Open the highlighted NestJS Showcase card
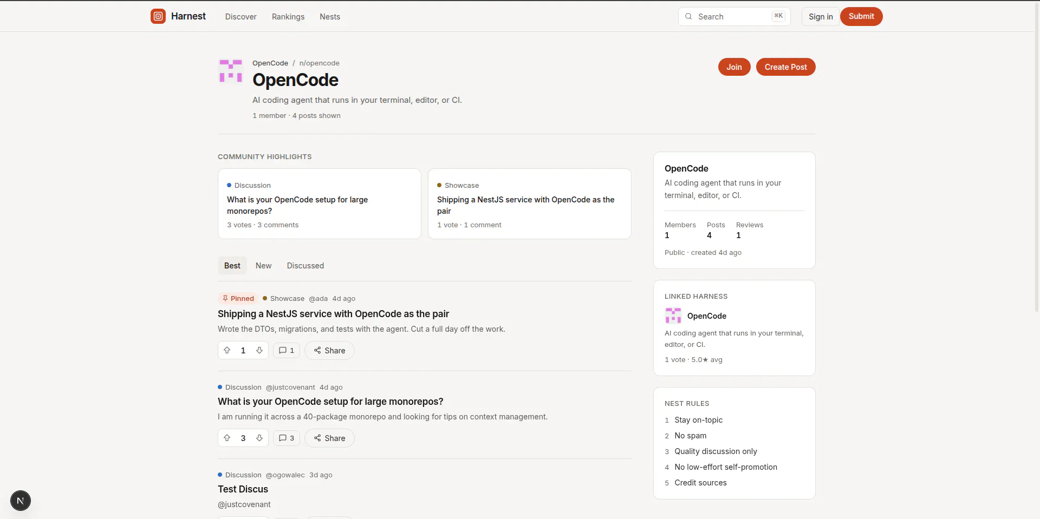This screenshot has width=1040, height=519. point(530,203)
